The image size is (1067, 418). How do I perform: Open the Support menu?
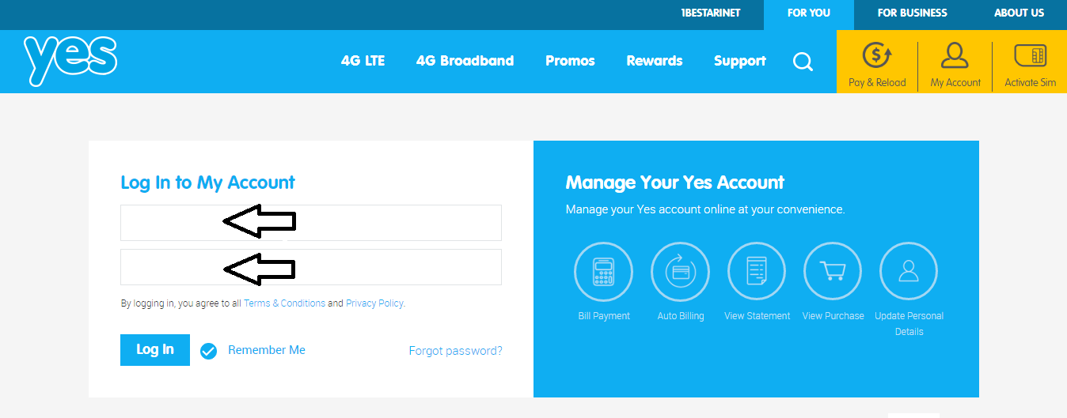[740, 61]
